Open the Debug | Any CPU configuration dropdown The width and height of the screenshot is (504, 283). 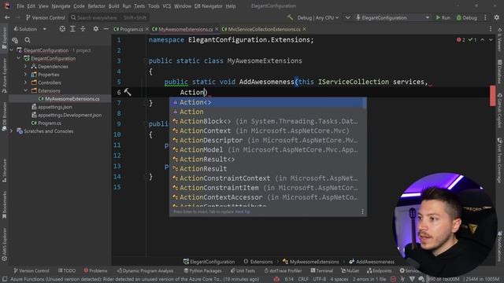pyautogui.click(x=318, y=17)
